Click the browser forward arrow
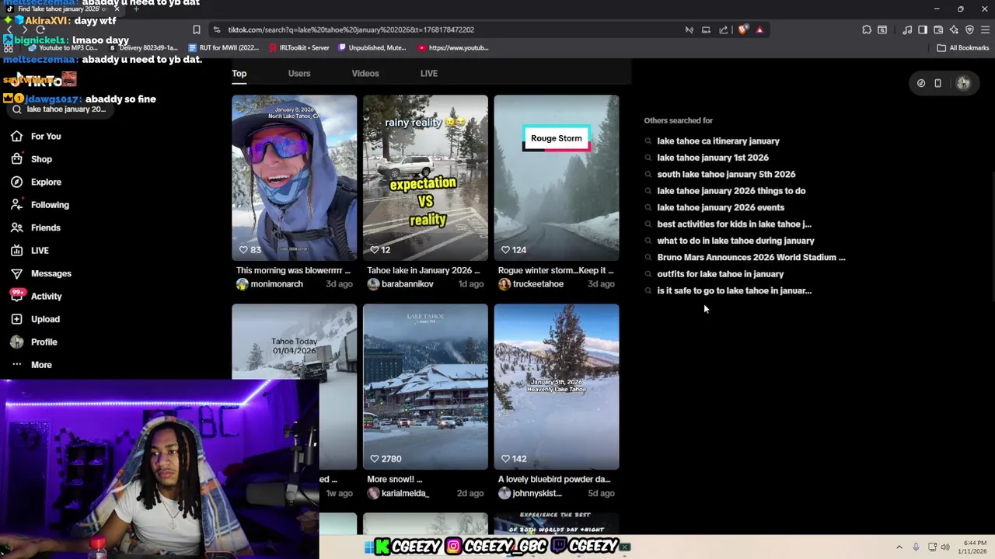This screenshot has height=559, width=995. pyautogui.click(x=25, y=30)
